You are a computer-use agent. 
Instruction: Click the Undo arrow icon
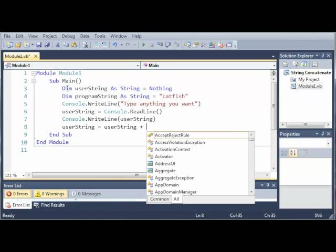pos(115,45)
